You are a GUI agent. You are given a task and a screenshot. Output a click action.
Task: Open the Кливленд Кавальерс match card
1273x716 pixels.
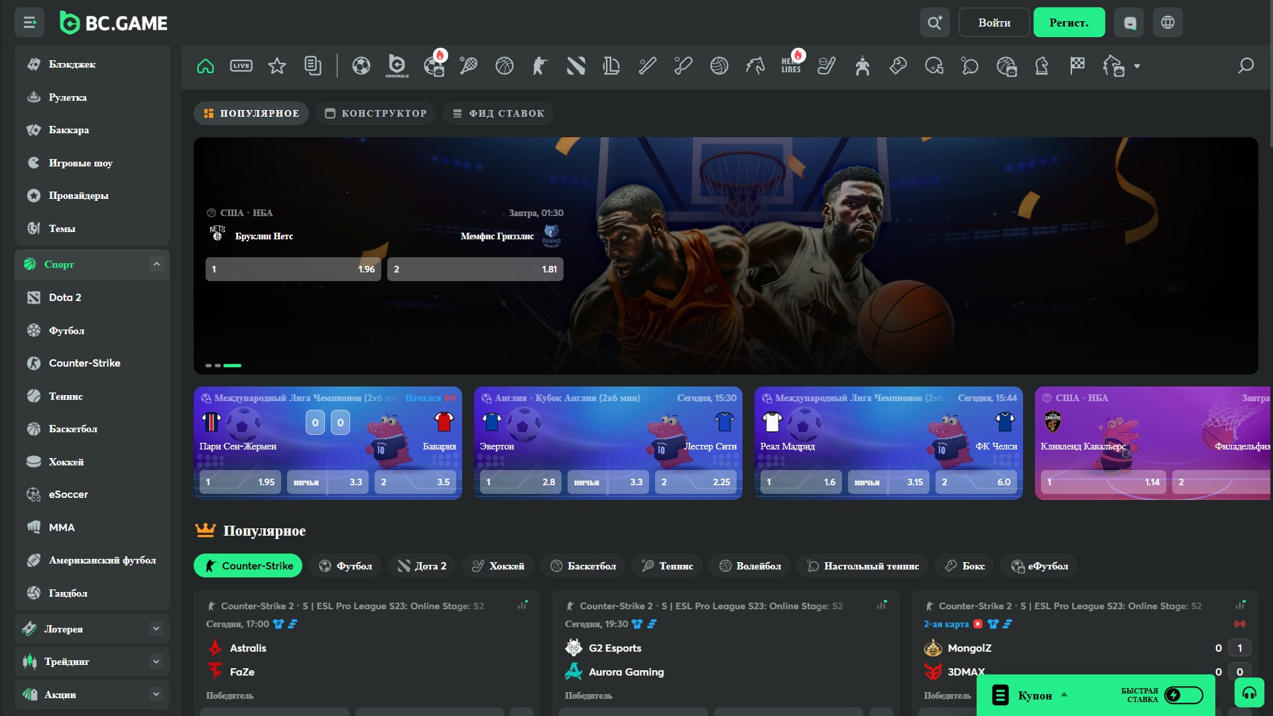(x=1153, y=443)
